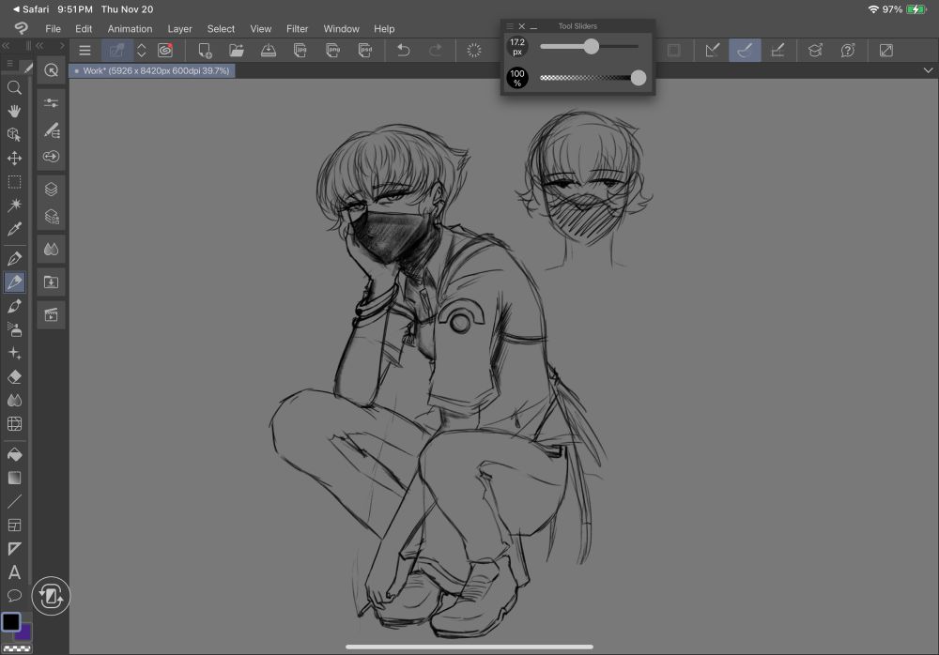
Task: Select the Hand move-canvas tool
Action: 14,112
